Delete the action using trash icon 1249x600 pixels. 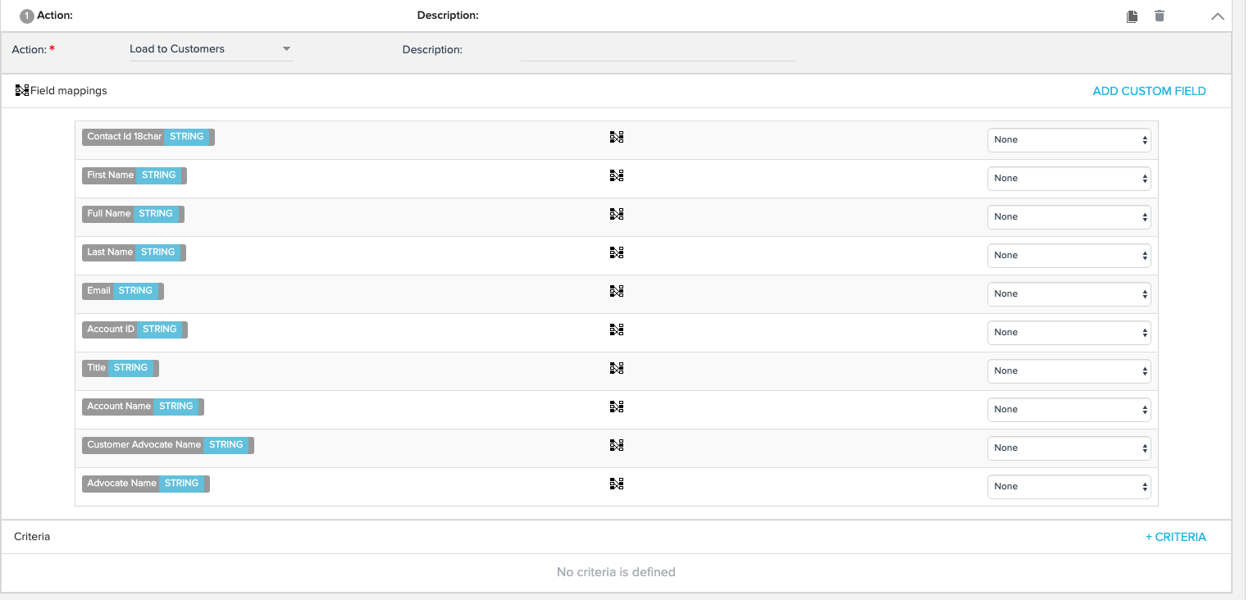pyautogui.click(x=1159, y=16)
